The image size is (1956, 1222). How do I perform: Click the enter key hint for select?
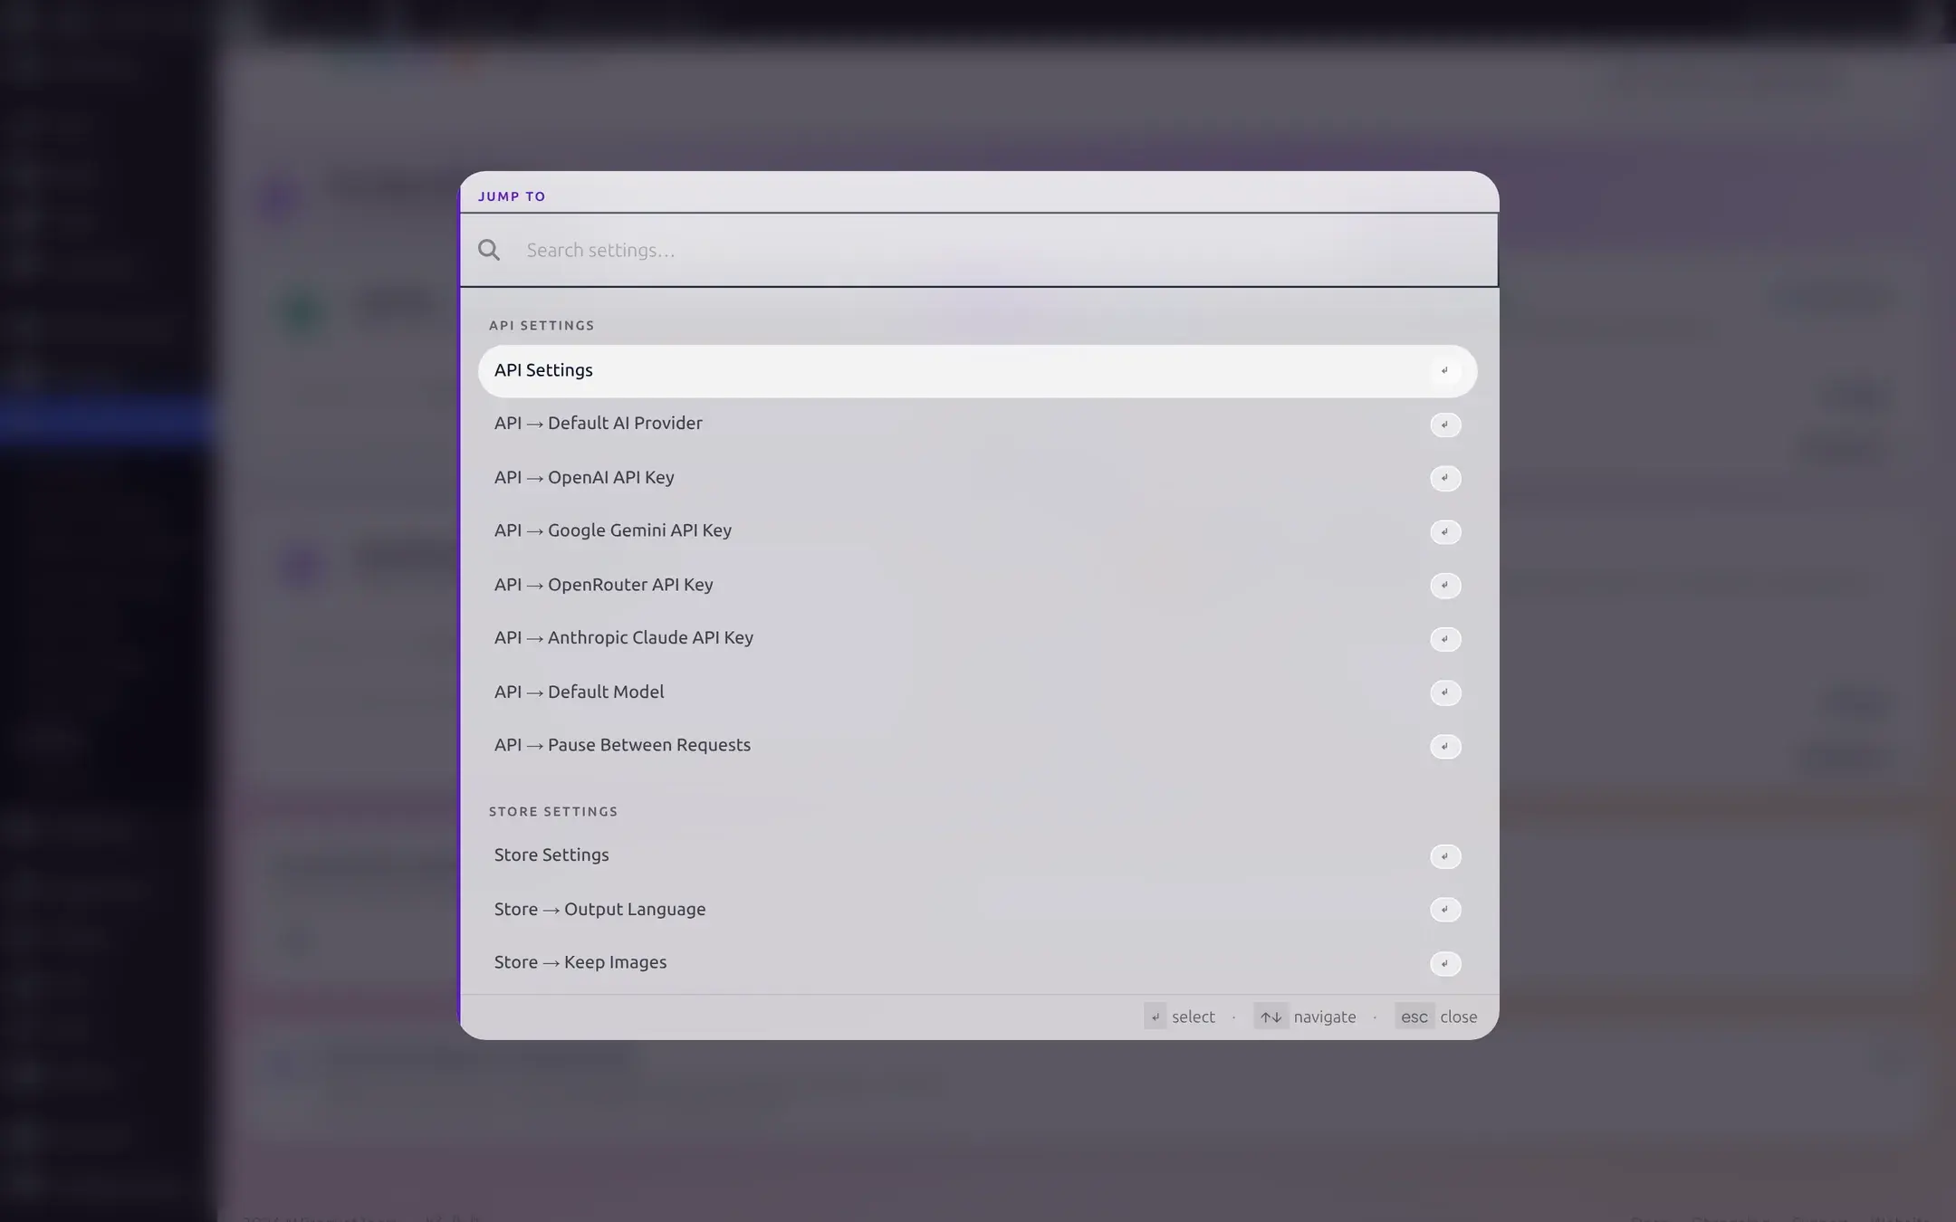[x=1155, y=1017]
